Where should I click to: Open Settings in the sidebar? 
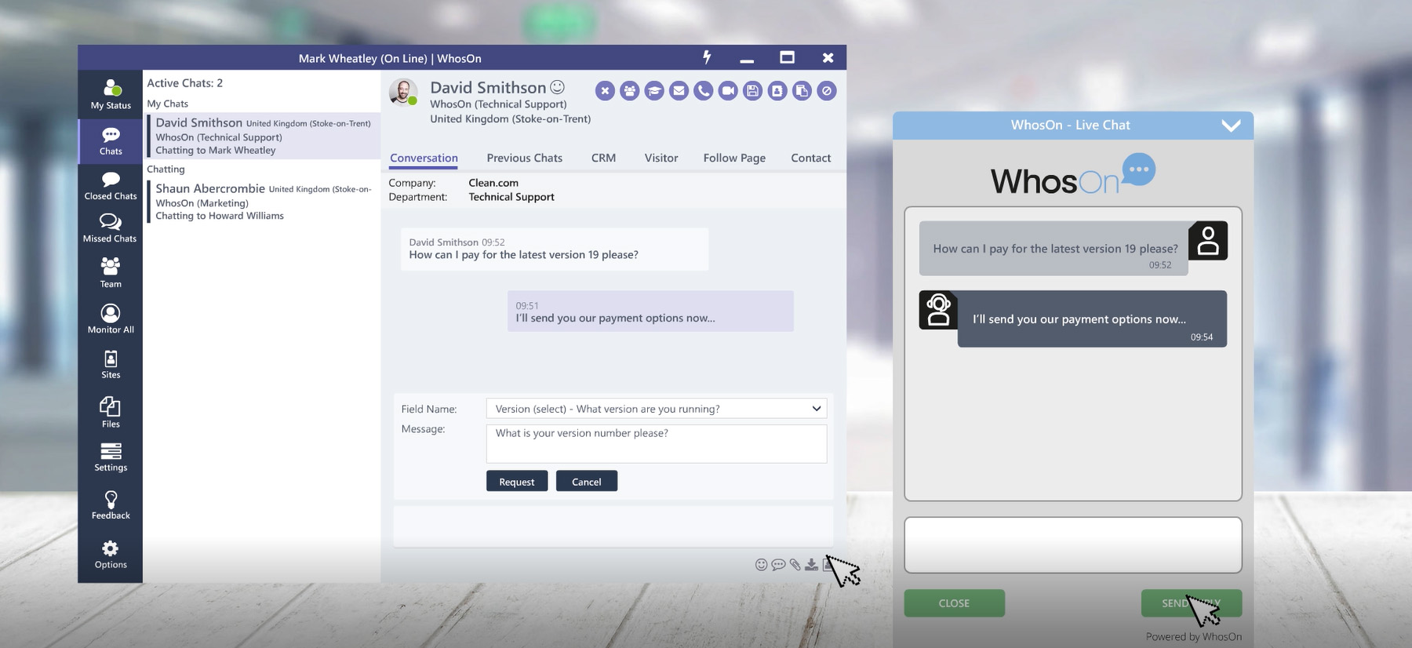click(111, 457)
